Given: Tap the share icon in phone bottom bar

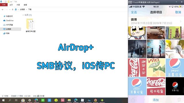Looking at the screenshot, I should point(133,100).
